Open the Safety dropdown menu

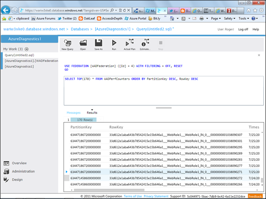(230, 19)
